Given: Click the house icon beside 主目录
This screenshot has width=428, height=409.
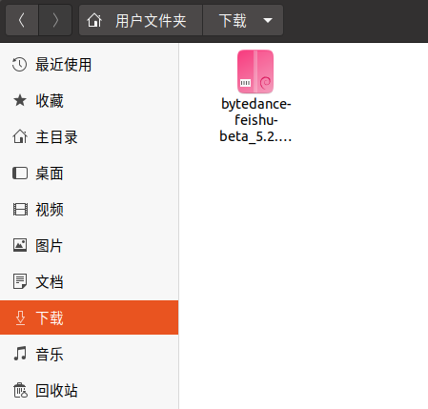Looking at the screenshot, I should pyautogui.click(x=20, y=136).
